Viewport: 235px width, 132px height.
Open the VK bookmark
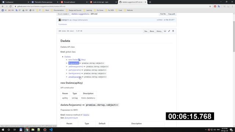pos(4,10)
